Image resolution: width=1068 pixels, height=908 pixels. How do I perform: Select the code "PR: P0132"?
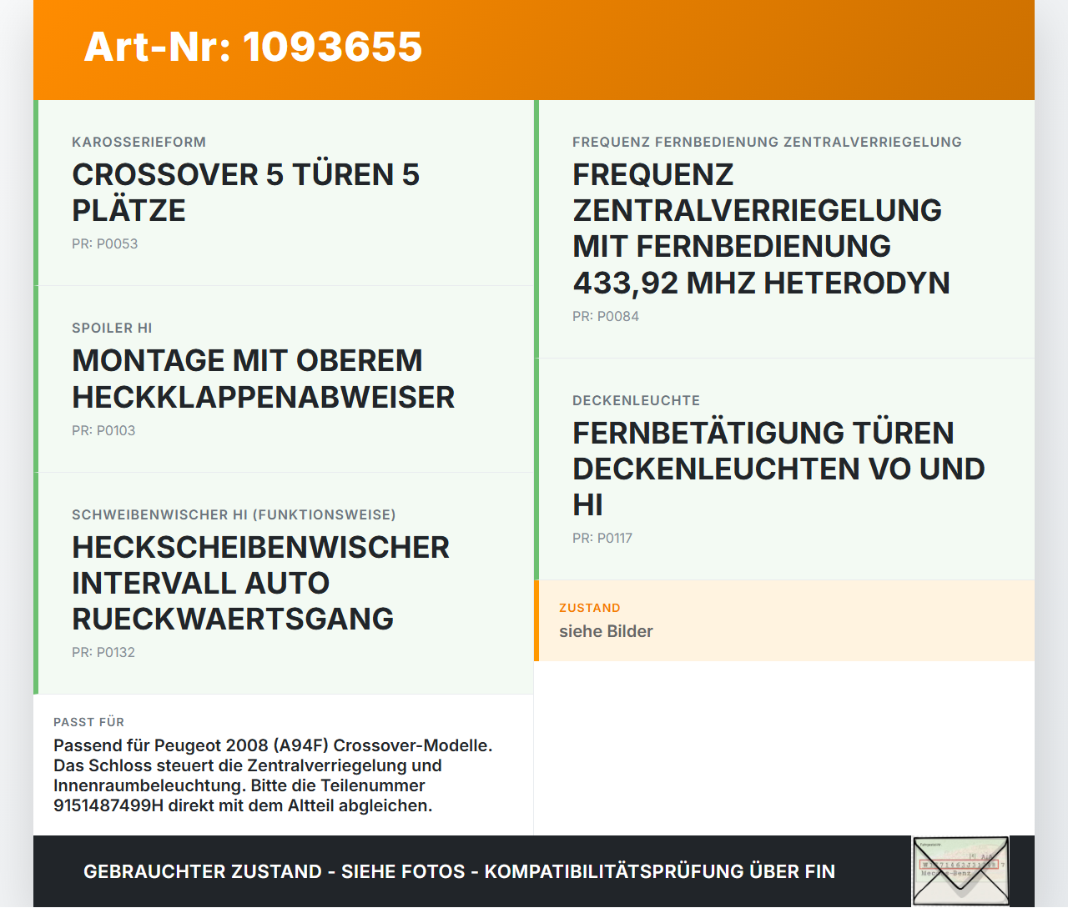103,653
